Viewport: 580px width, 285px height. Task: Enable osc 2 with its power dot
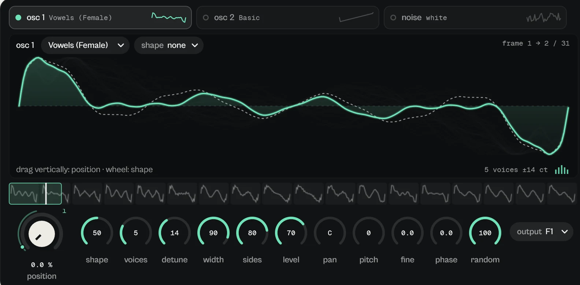coord(206,18)
